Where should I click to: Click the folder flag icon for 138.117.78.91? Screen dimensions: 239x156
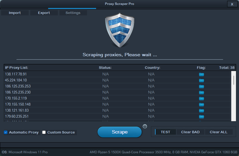click(201, 74)
